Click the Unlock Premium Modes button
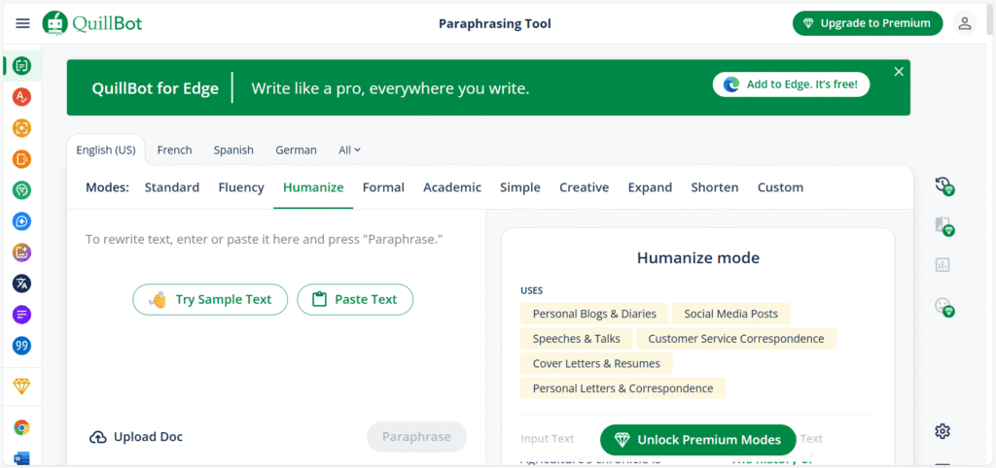Screen dimensions: 996x468 (x=698, y=440)
